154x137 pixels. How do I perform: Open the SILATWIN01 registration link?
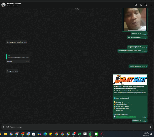pyautogui.click(x=126, y=117)
